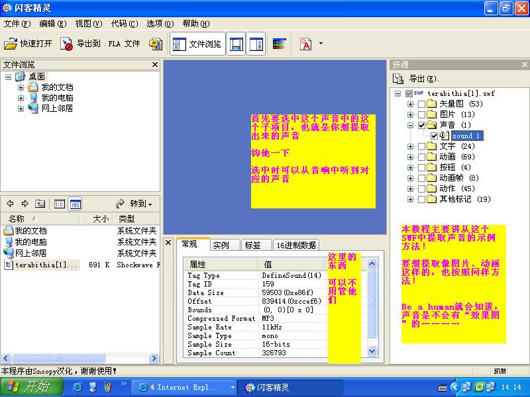Expand the 矢量图 tree node

click(410, 104)
